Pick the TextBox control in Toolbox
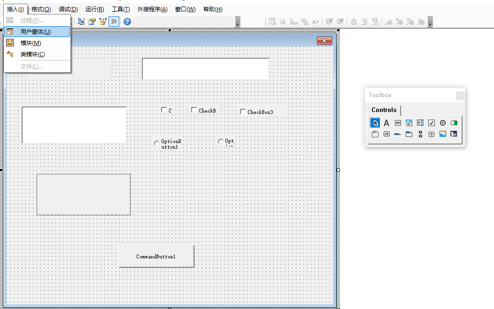Image resolution: width=494 pixels, height=309 pixels. point(398,123)
